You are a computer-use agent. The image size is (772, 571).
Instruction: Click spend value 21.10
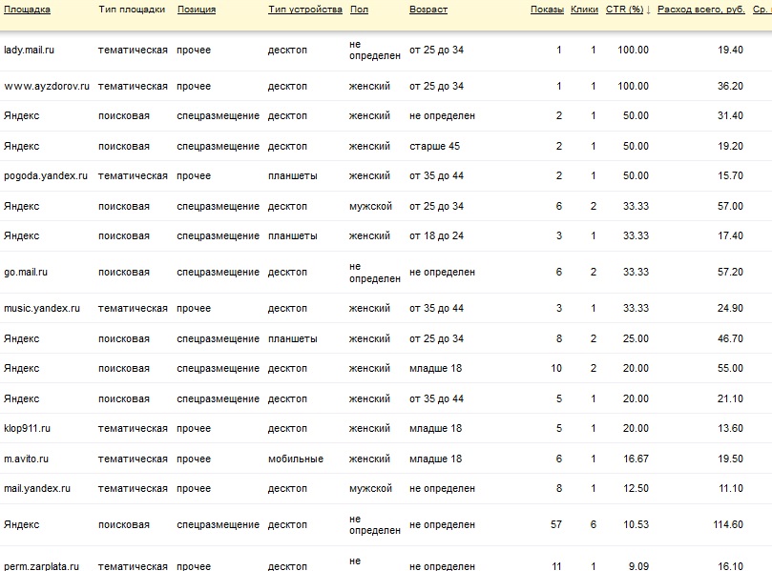[x=730, y=398]
